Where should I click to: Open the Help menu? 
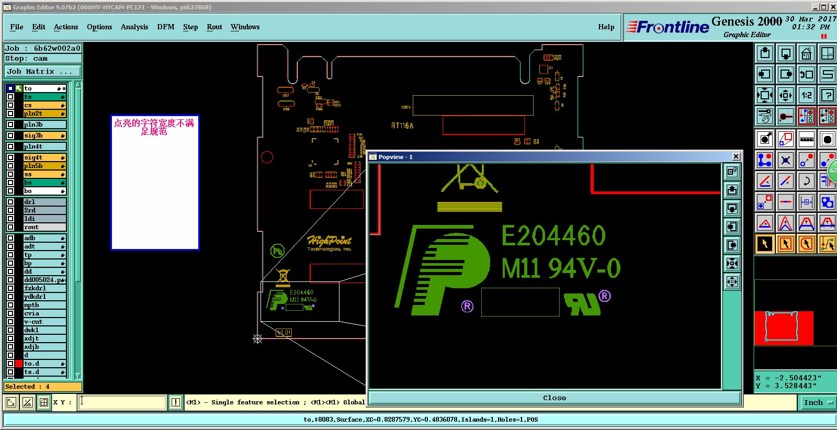tap(606, 27)
